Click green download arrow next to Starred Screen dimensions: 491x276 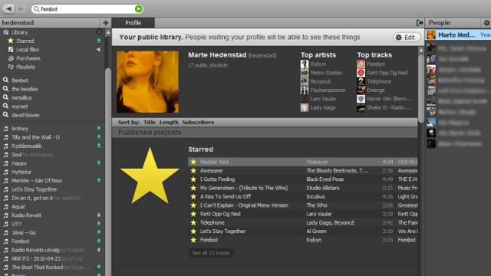tap(99, 41)
